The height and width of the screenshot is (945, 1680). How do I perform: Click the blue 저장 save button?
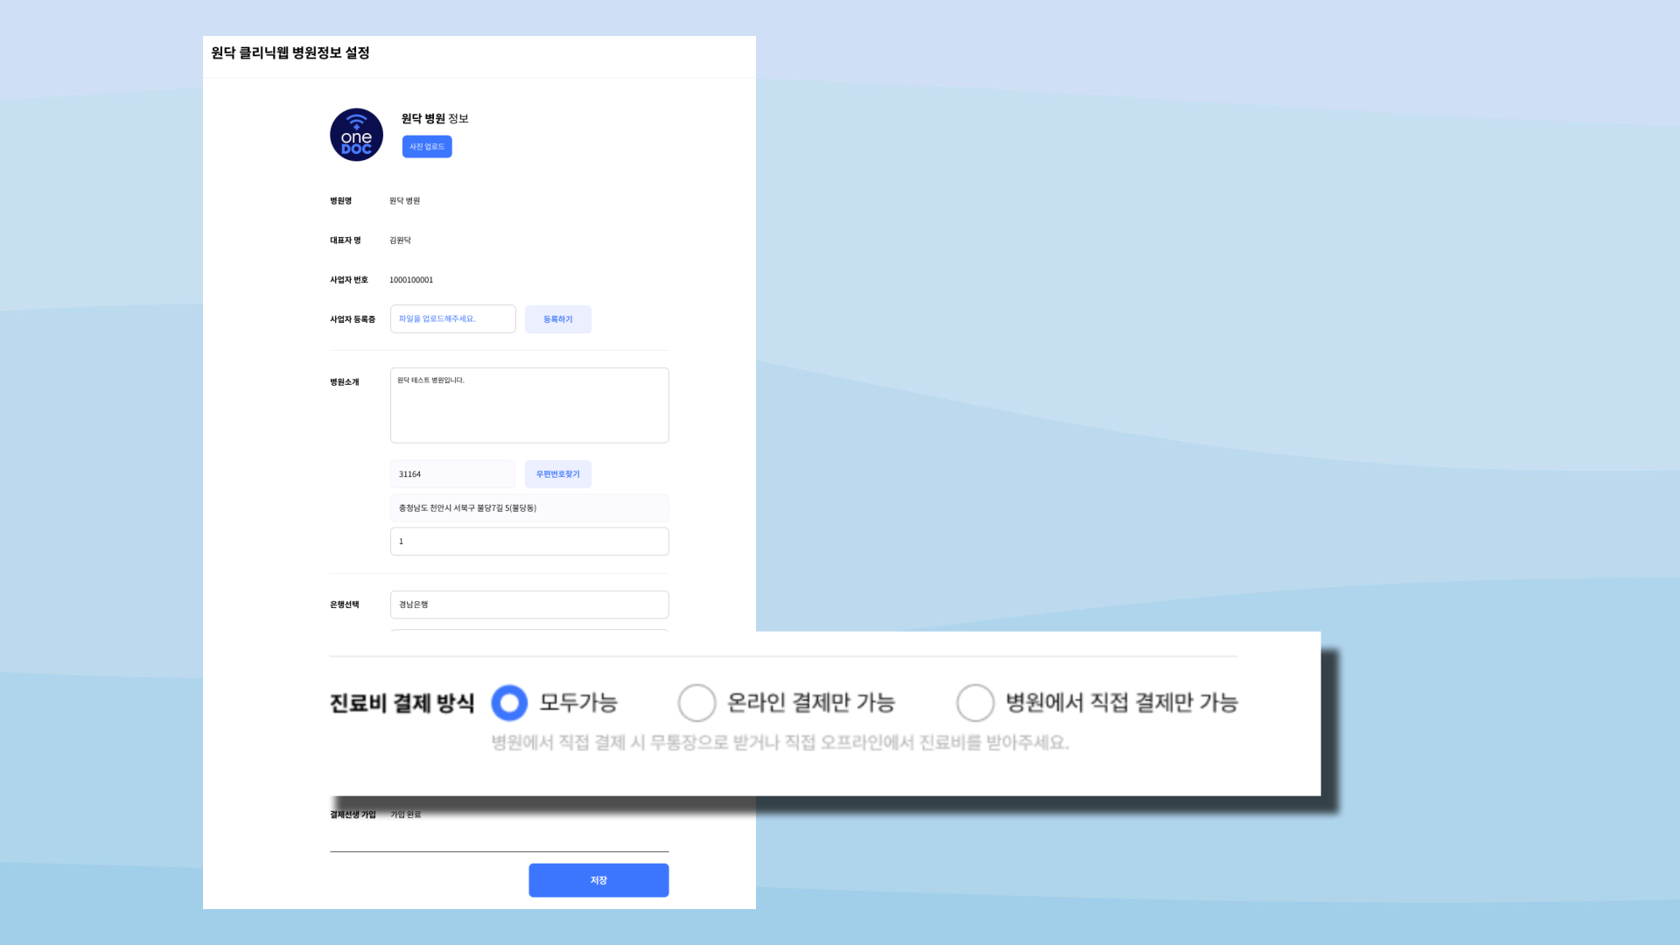tap(598, 880)
